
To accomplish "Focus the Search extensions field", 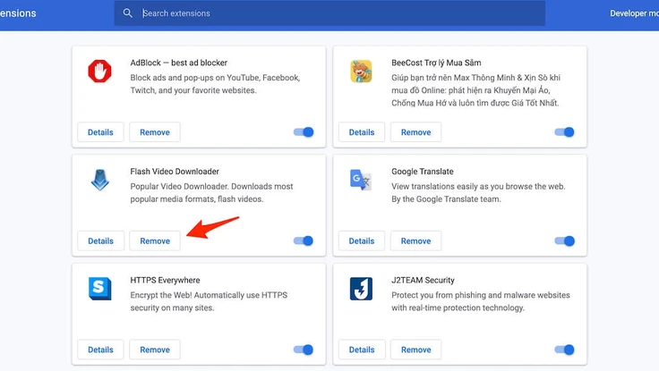I will (340, 13).
